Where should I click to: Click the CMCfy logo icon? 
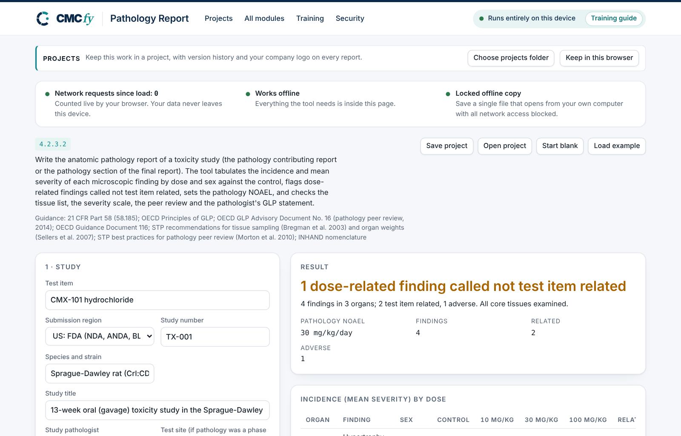(43, 19)
